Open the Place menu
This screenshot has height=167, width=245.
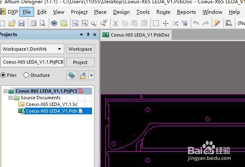100,12
